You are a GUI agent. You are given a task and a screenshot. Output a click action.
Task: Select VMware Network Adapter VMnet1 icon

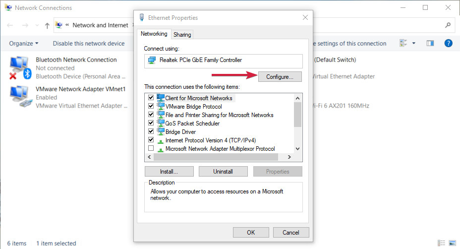click(x=20, y=97)
